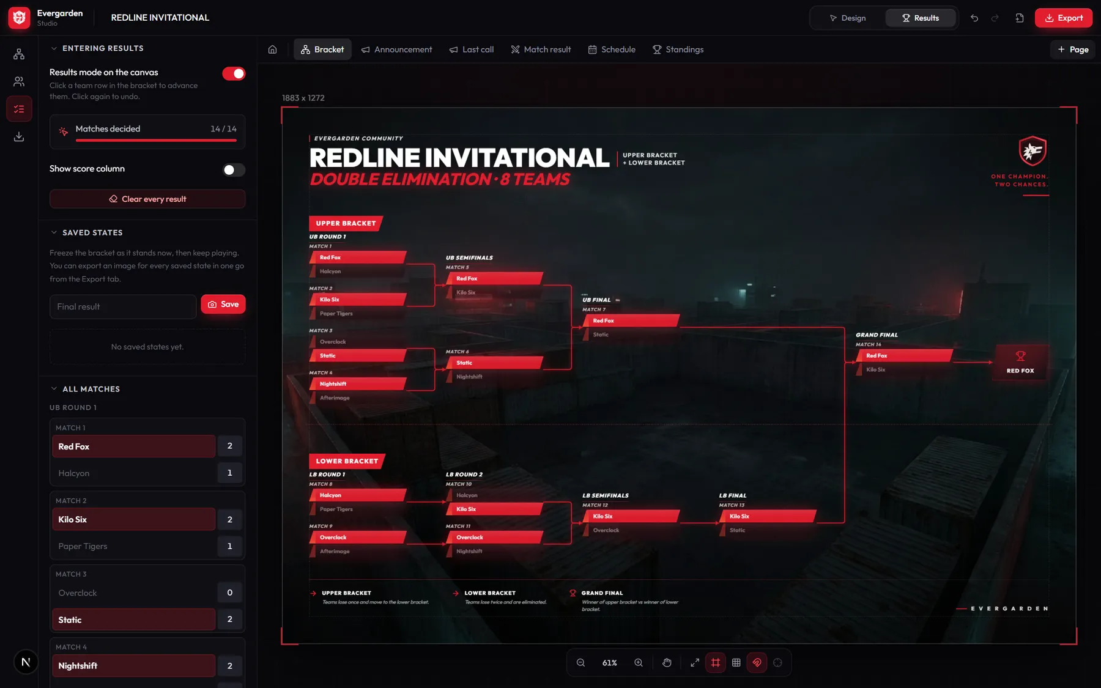Fit canvas to screen with expand icon
This screenshot has width=1101, height=688.
point(695,662)
